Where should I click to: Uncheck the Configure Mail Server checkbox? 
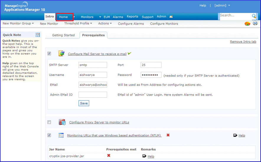(x=49, y=53)
